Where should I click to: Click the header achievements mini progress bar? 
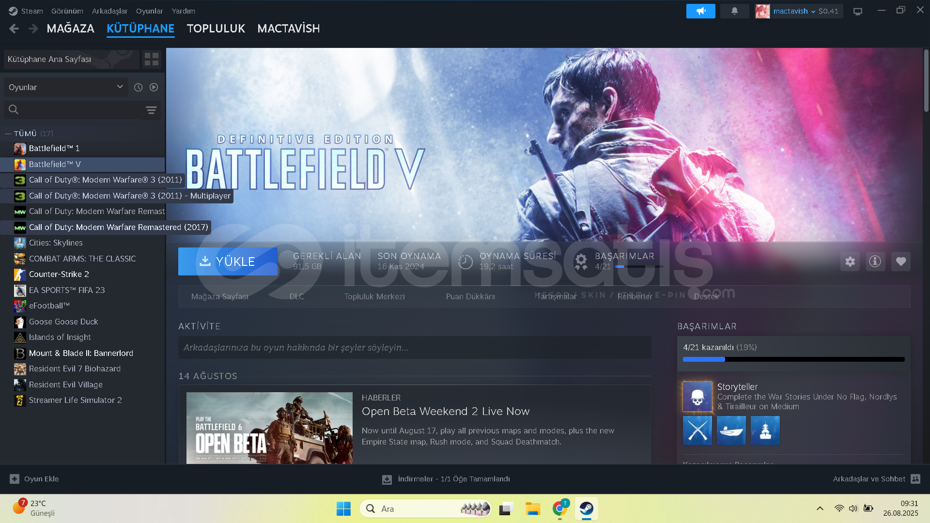[639, 266]
